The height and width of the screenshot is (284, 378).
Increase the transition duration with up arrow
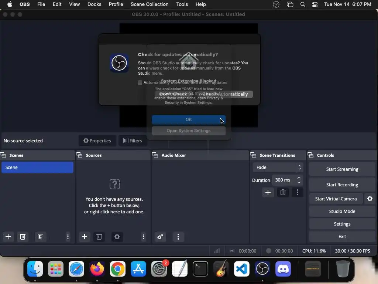point(299,177)
